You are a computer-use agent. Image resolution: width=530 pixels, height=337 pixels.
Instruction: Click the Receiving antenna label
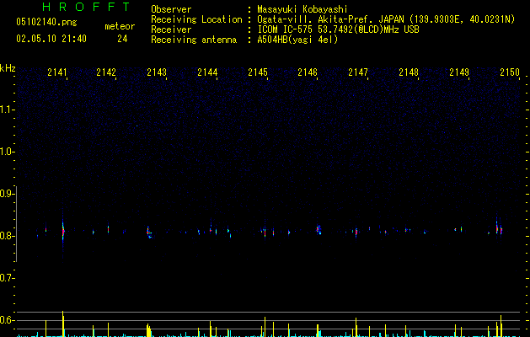pos(194,40)
